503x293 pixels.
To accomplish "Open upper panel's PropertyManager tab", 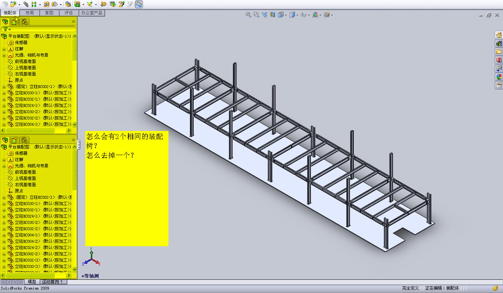I will point(14,22).
